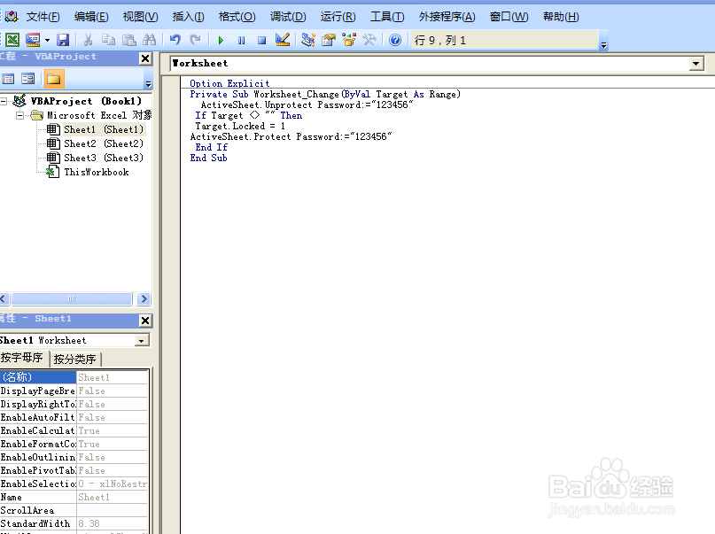The image size is (715, 534).
Task: Open the 插入(I) menu
Action: pyautogui.click(x=188, y=17)
